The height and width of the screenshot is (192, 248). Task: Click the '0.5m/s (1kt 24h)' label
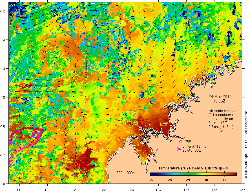point(221,127)
